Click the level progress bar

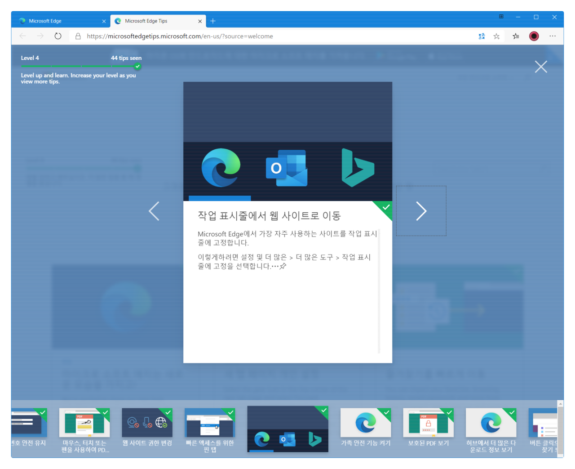click(x=81, y=67)
